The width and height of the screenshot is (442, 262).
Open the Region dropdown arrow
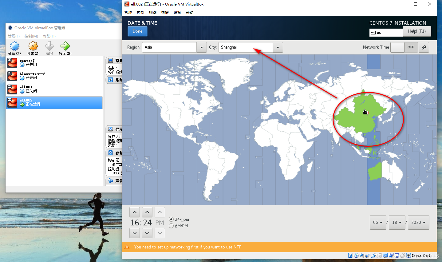tap(201, 47)
